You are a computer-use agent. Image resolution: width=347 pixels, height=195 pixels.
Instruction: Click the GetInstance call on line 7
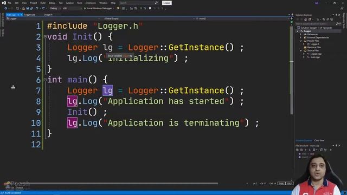click(196, 90)
